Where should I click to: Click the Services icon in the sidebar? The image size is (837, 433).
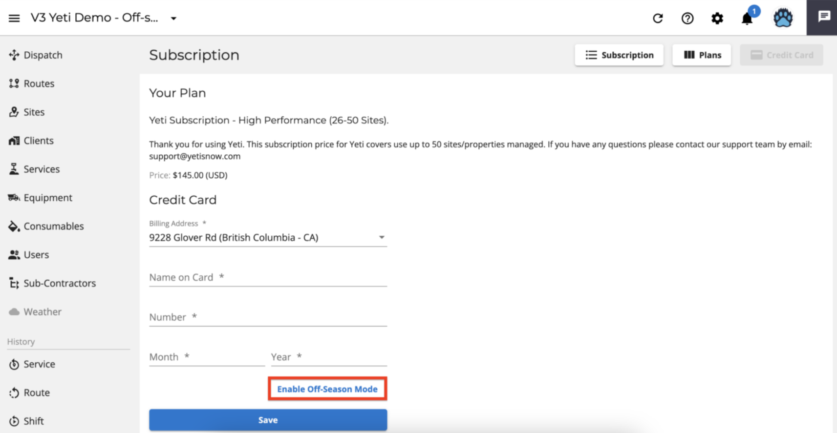[14, 169]
